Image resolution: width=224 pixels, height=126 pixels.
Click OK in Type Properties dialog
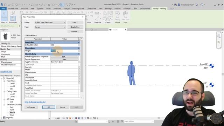(49, 107)
